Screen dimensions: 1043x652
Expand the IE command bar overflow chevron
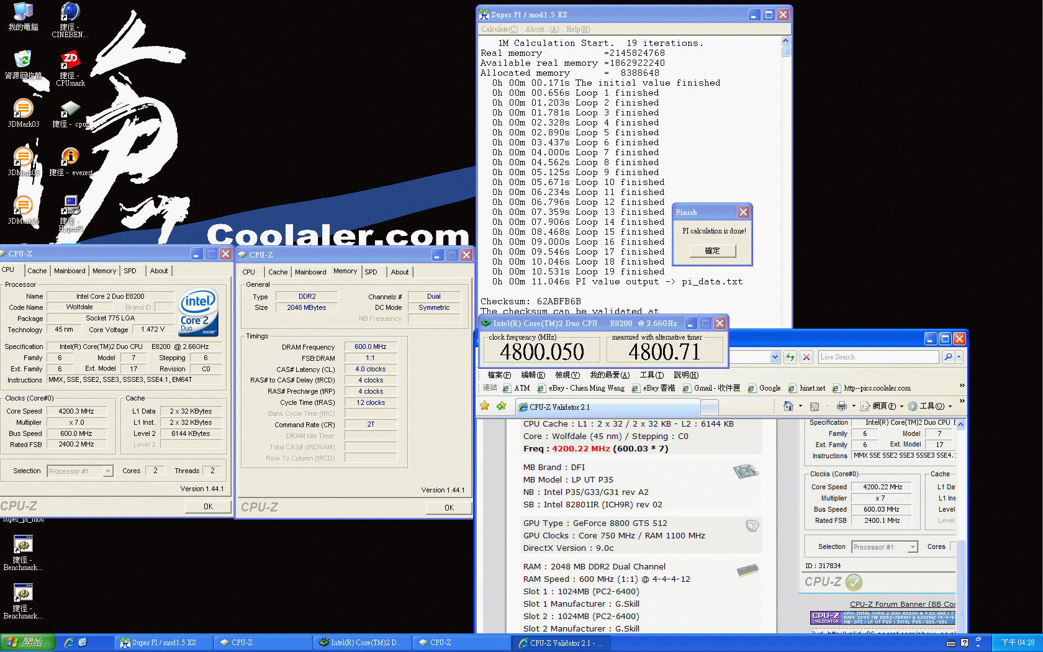(x=962, y=401)
